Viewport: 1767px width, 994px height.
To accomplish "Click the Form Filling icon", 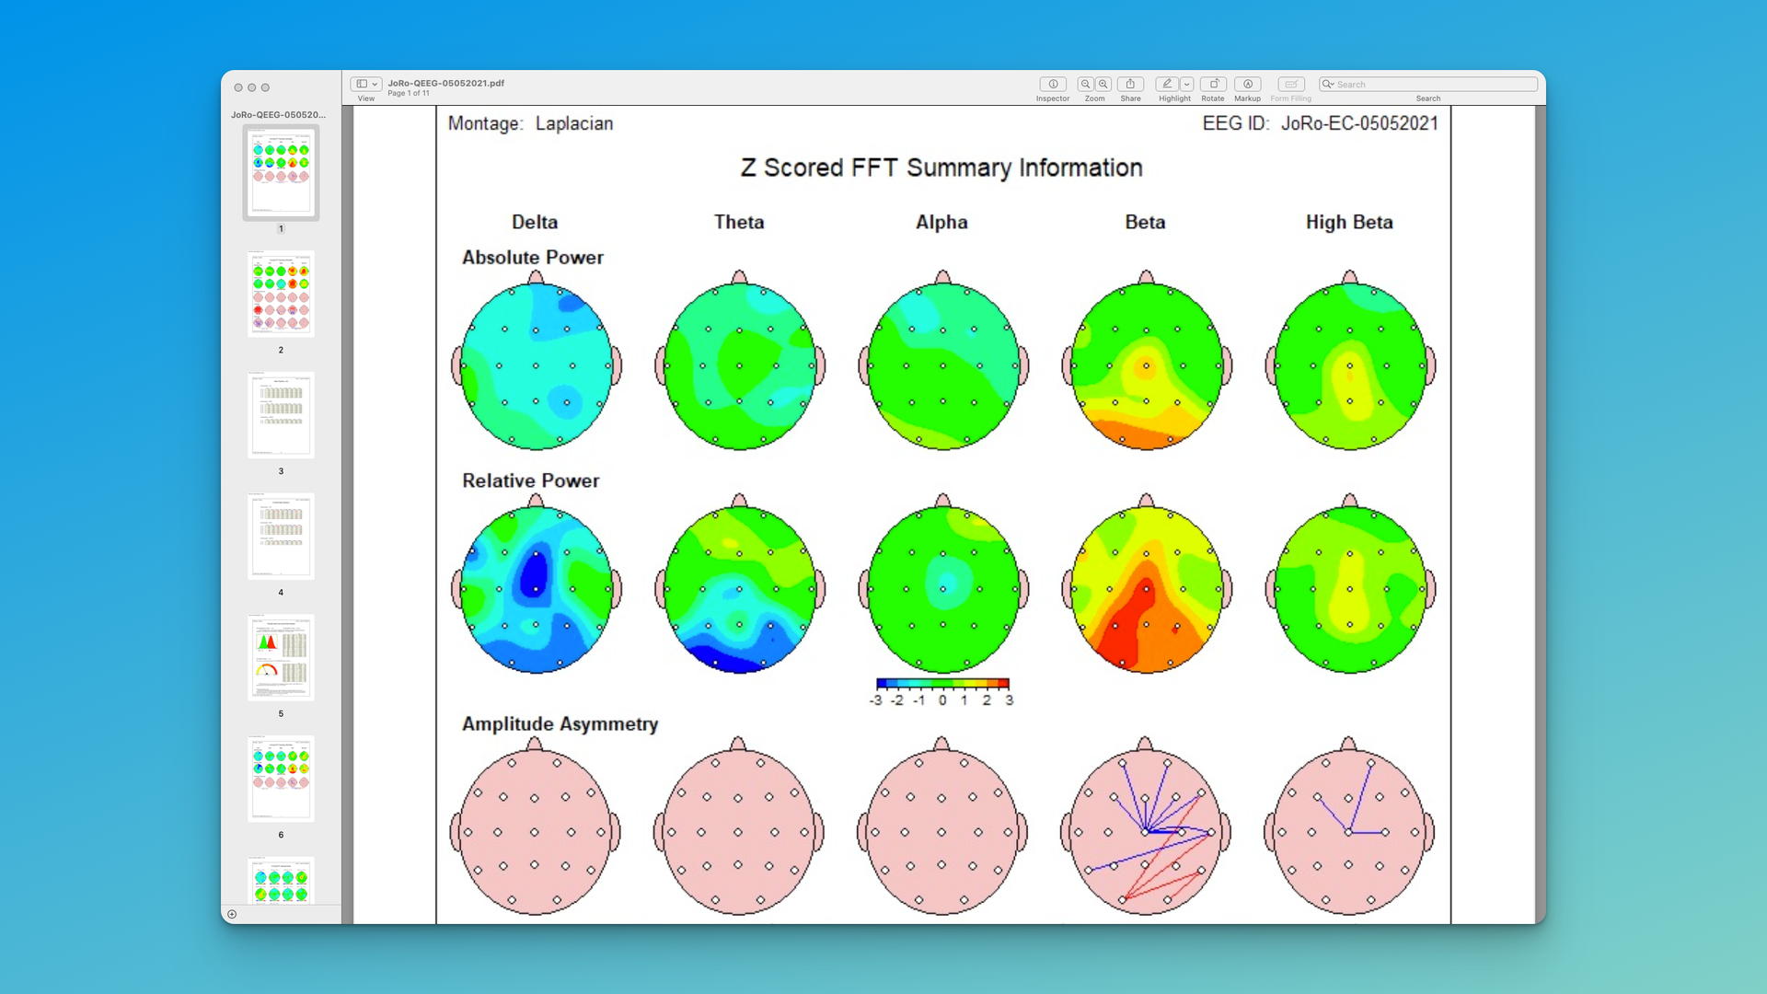I will [x=1290, y=84].
